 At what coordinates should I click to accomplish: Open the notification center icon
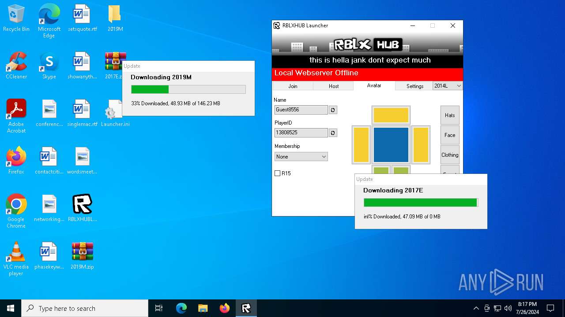pyautogui.click(x=550, y=308)
